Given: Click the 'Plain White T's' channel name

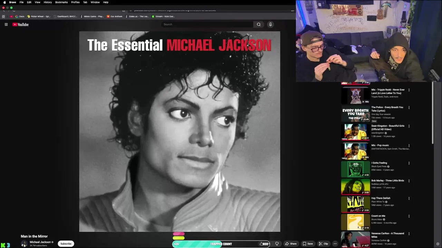Looking at the screenshot, I should 378,202.
